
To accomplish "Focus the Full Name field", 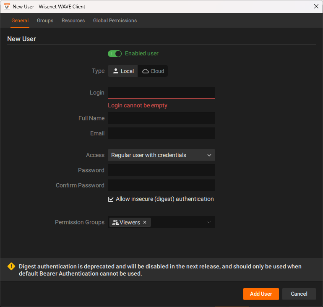I will [x=161, y=118].
